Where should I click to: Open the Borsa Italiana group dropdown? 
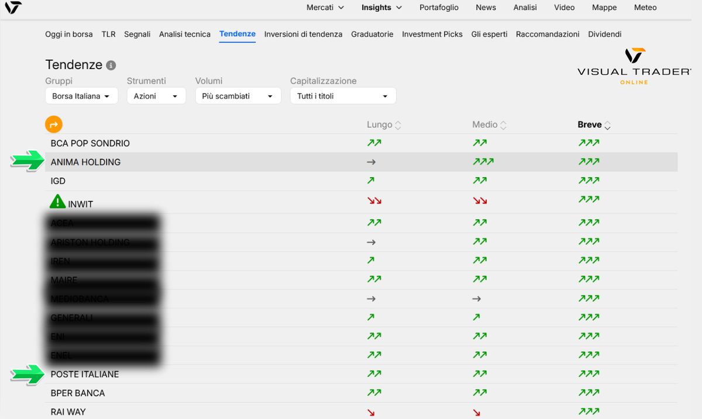click(81, 95)
